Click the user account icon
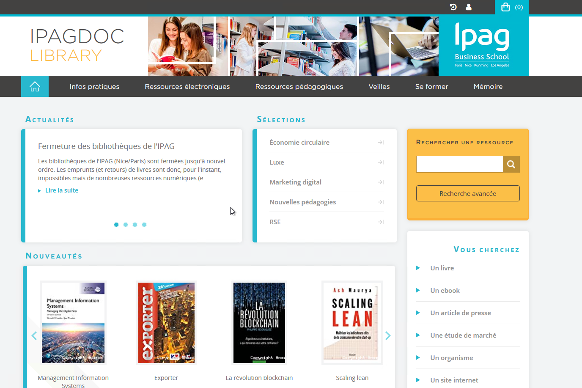582x388 pixels. (469, 7)
